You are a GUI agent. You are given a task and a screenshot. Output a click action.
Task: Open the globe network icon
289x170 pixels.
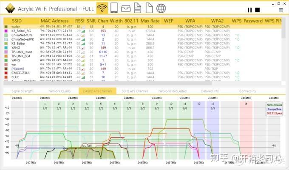click(x=161, y=8)
